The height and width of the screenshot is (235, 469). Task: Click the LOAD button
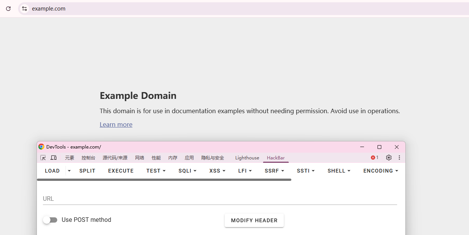[x=52, y=171]
